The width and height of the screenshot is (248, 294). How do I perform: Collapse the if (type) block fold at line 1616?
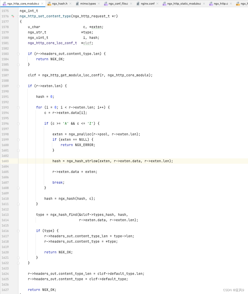click(18, 231)
